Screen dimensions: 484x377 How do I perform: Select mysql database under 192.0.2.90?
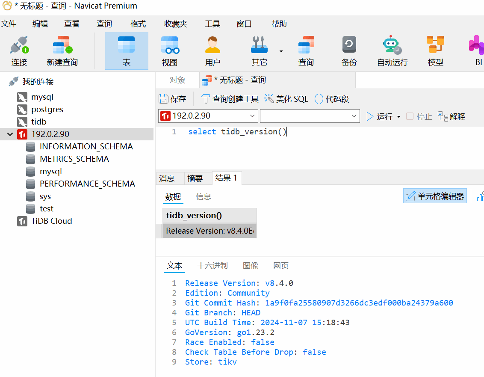[50, 172]
